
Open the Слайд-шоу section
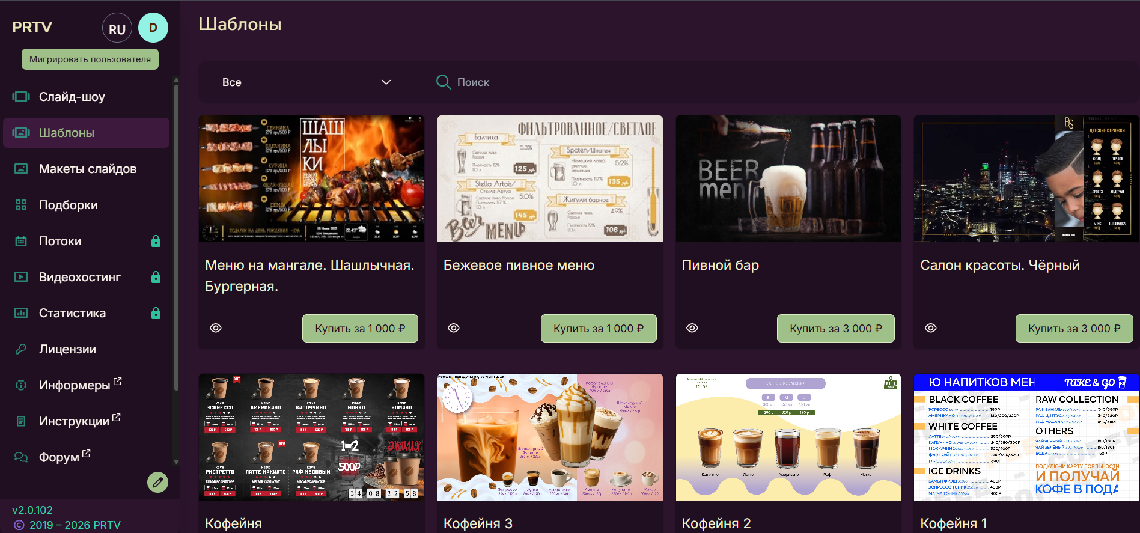pos(86,97)
